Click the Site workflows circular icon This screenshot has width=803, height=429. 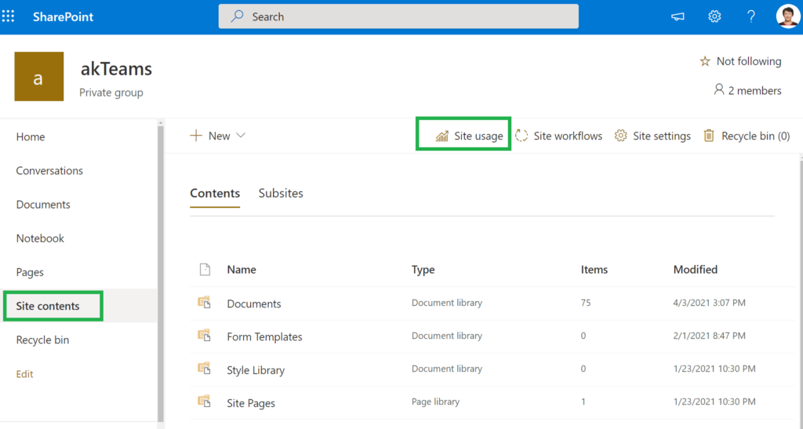coord(521,136)
